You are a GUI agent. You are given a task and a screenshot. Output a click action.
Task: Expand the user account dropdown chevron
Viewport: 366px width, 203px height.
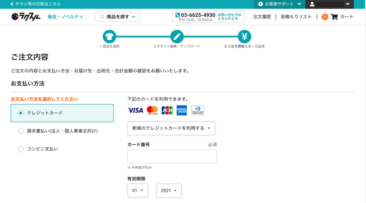pos(347,4)
